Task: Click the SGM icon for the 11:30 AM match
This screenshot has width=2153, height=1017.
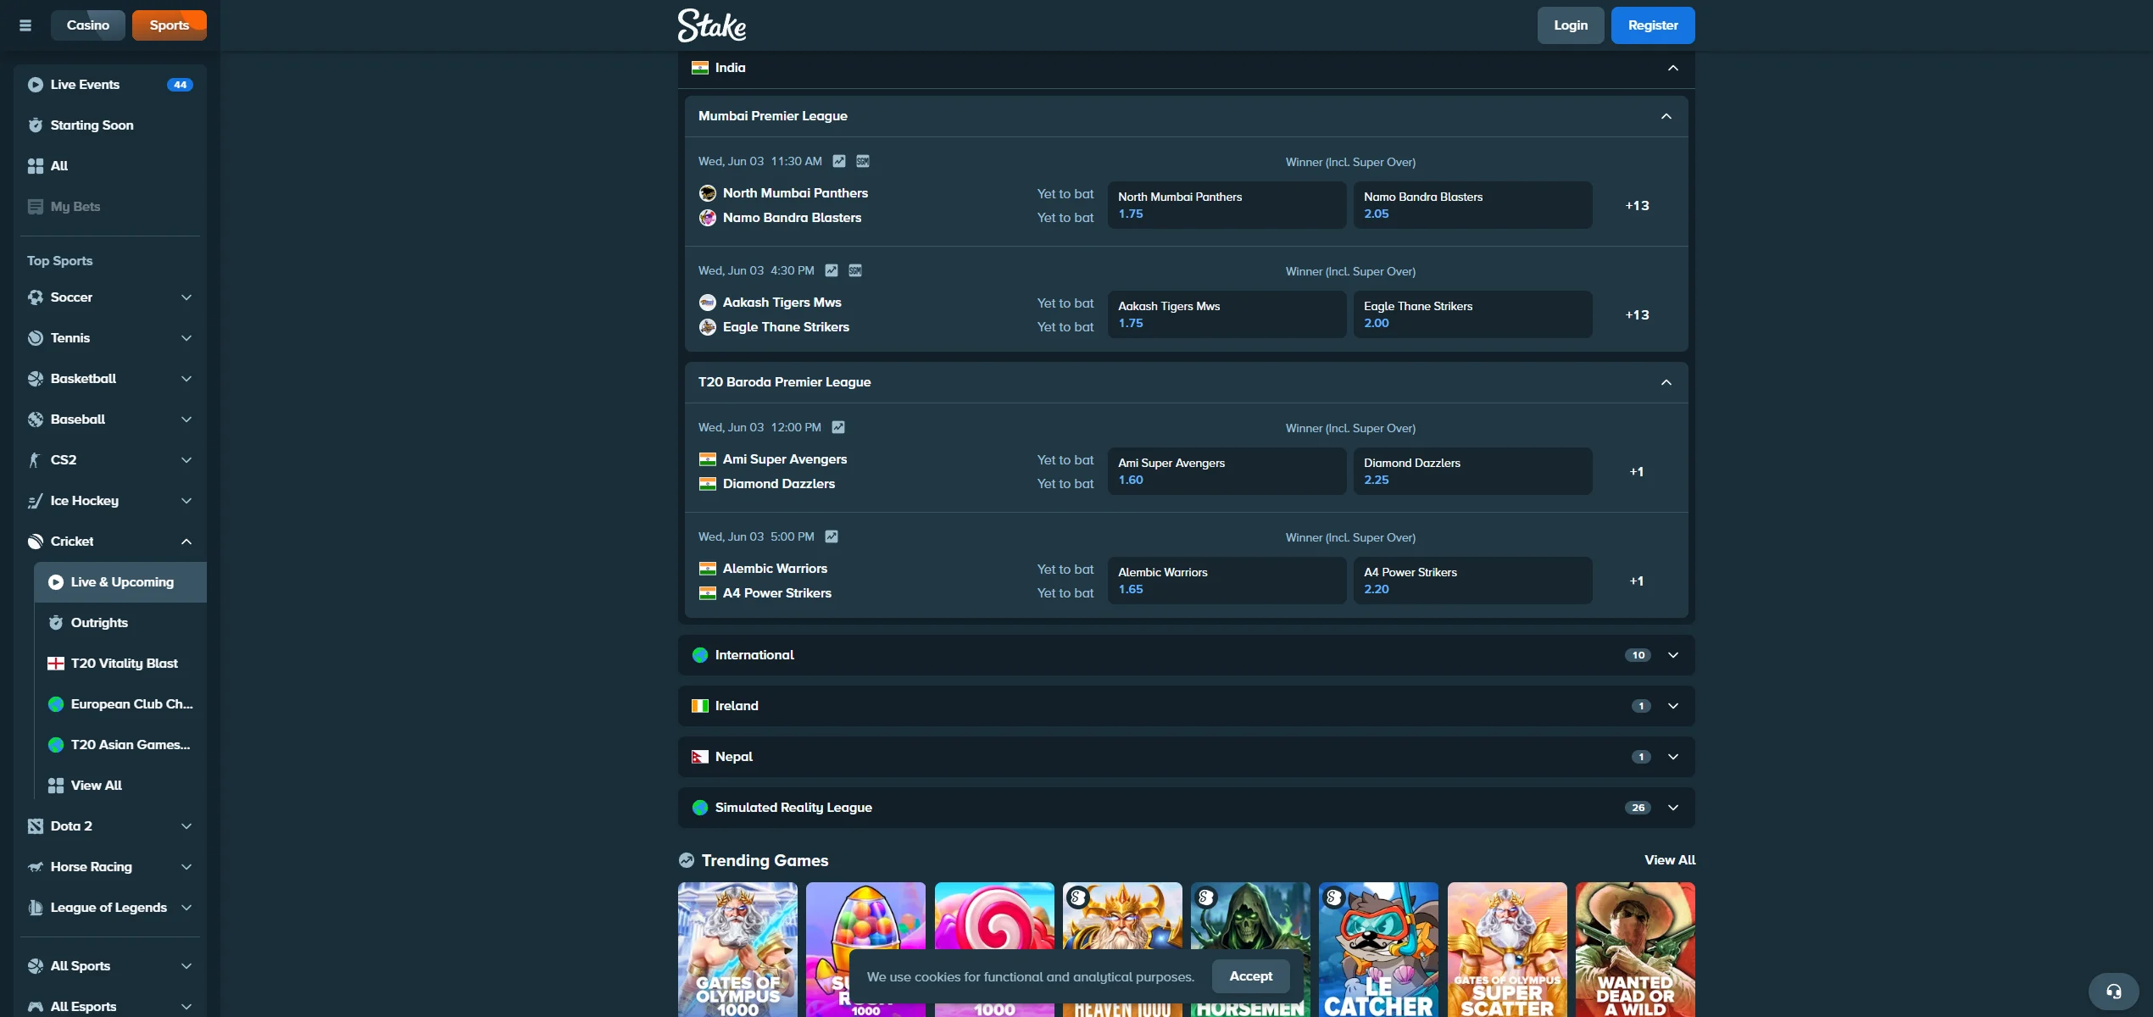Action: point(863,161)
